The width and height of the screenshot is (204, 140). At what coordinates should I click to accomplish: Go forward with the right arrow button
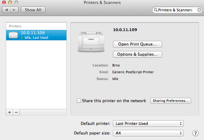[x=14, y=10]
